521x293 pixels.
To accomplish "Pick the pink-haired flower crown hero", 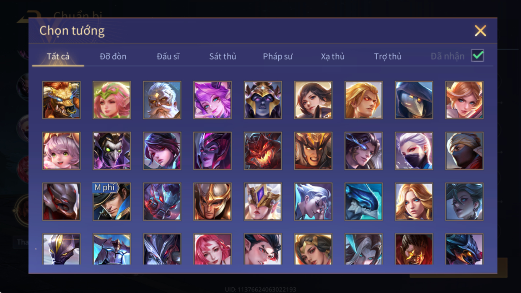I will [x=112, y=100].
